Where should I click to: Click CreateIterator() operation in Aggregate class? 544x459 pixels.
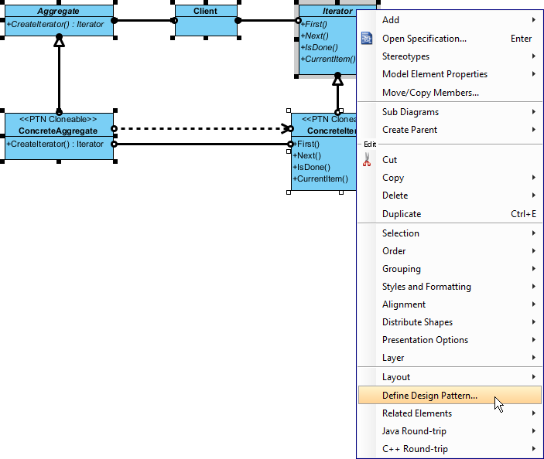[55, 24]
